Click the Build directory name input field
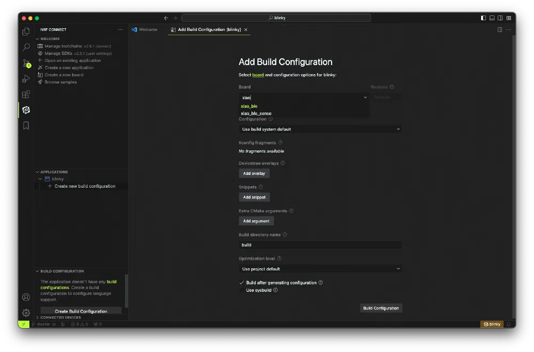The width and height of the screenshot is (534, 352). pos(320,245)
